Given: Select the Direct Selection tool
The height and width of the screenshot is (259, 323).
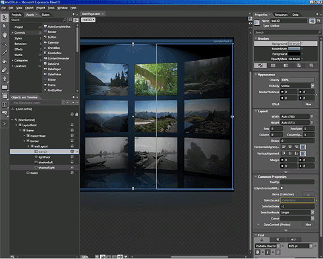Looking at the screenshot, I should click(5, 26).
